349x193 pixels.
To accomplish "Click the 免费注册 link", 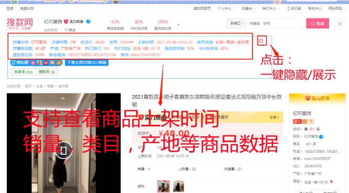I will tap(27, 8).
